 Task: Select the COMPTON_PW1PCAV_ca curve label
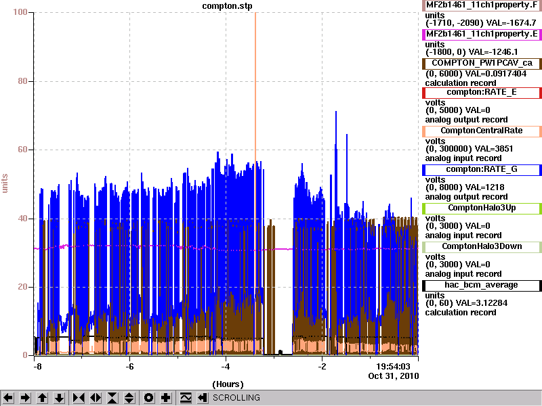coord(481,63)
